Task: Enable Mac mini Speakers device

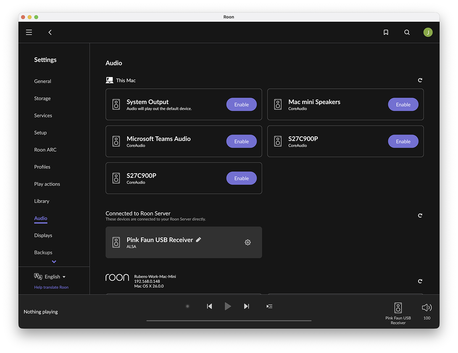Action: click(403, 104)
